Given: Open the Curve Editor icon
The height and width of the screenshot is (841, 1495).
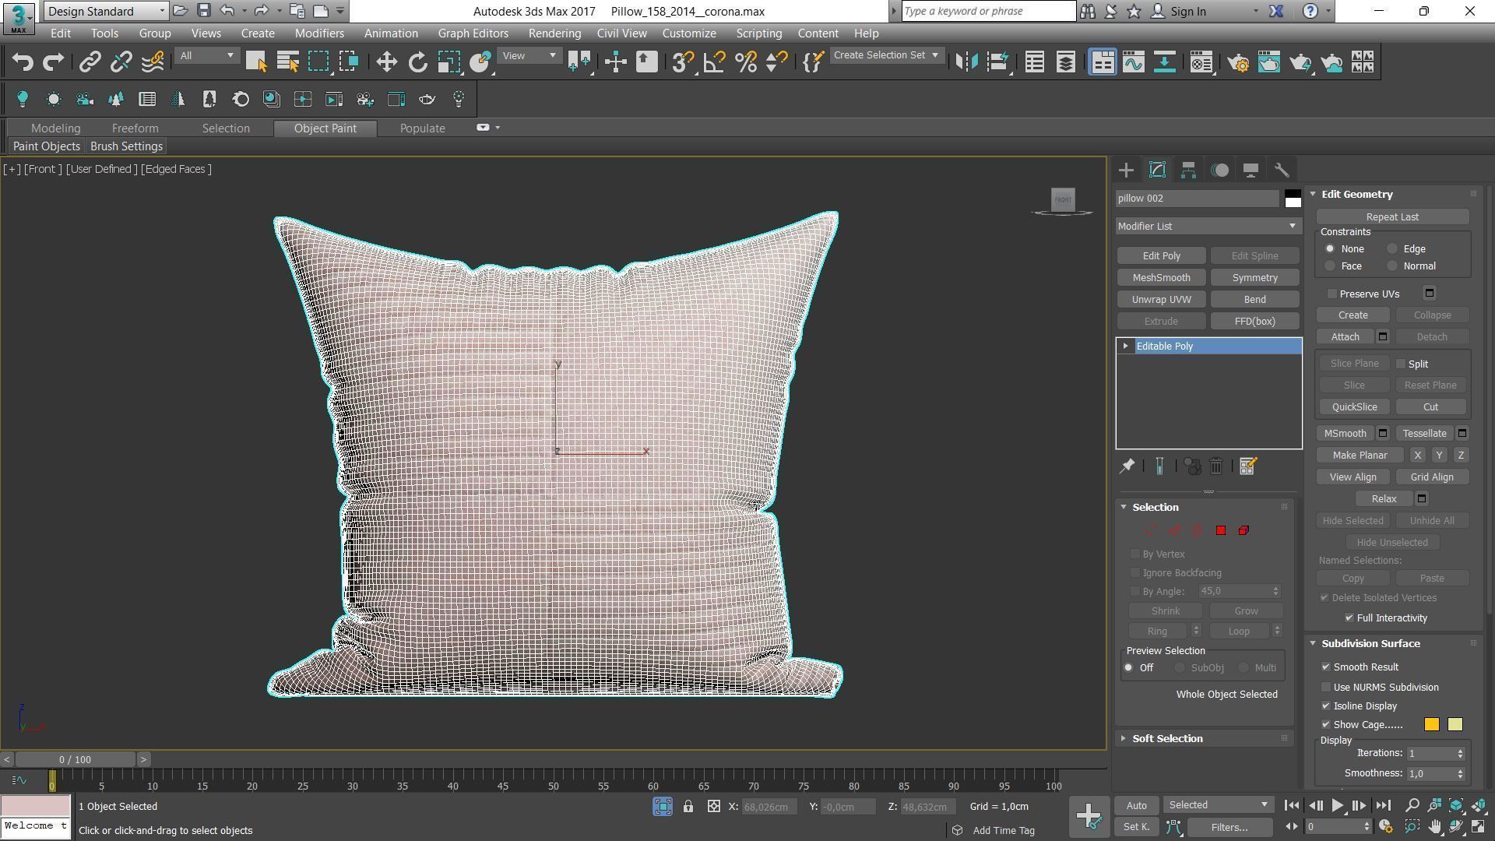Looking at the screenshot, I should click(x=1133, y=62).
